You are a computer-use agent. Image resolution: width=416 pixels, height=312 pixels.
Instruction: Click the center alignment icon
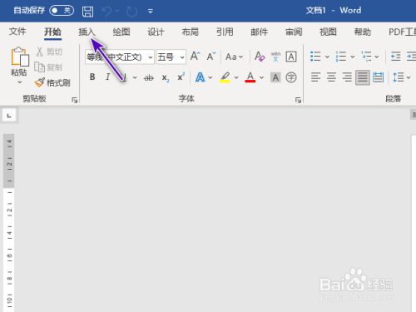[x=331, y=77]
